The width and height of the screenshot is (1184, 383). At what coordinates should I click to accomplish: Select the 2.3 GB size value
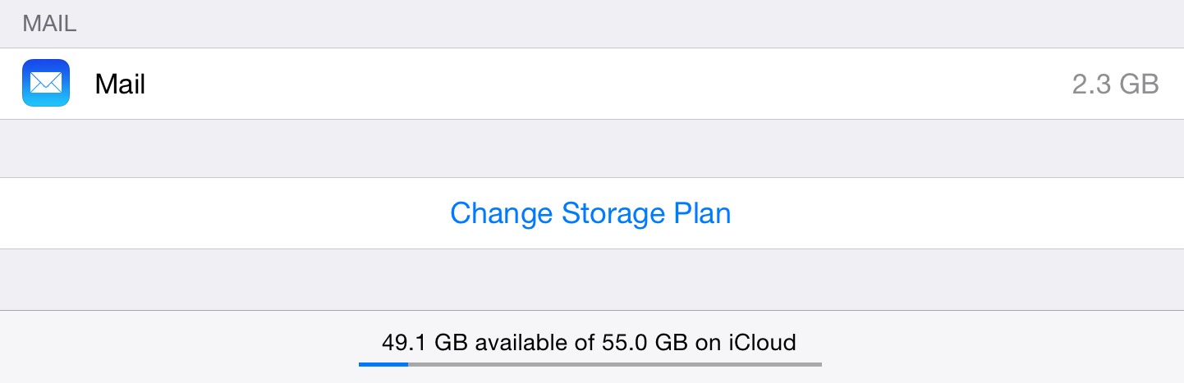click(x=1115, y=84)
